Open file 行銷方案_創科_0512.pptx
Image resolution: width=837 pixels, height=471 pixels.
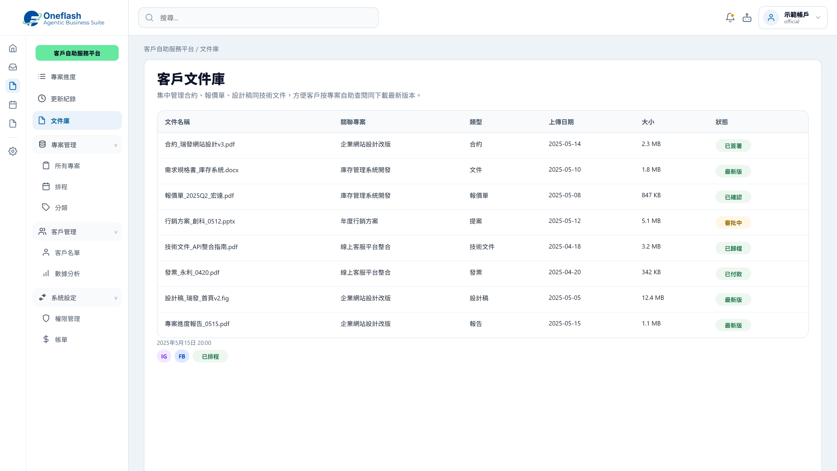click(200, 221)
